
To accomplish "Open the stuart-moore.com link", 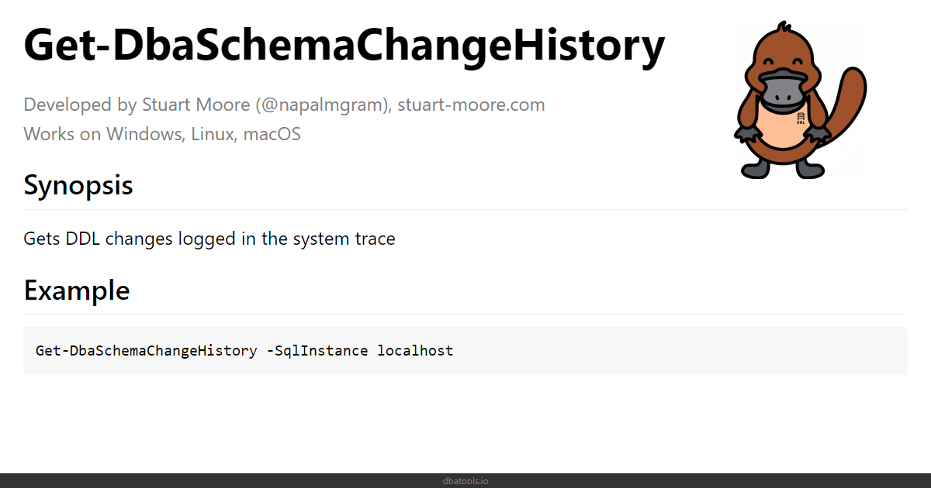I will click(472, 105).
